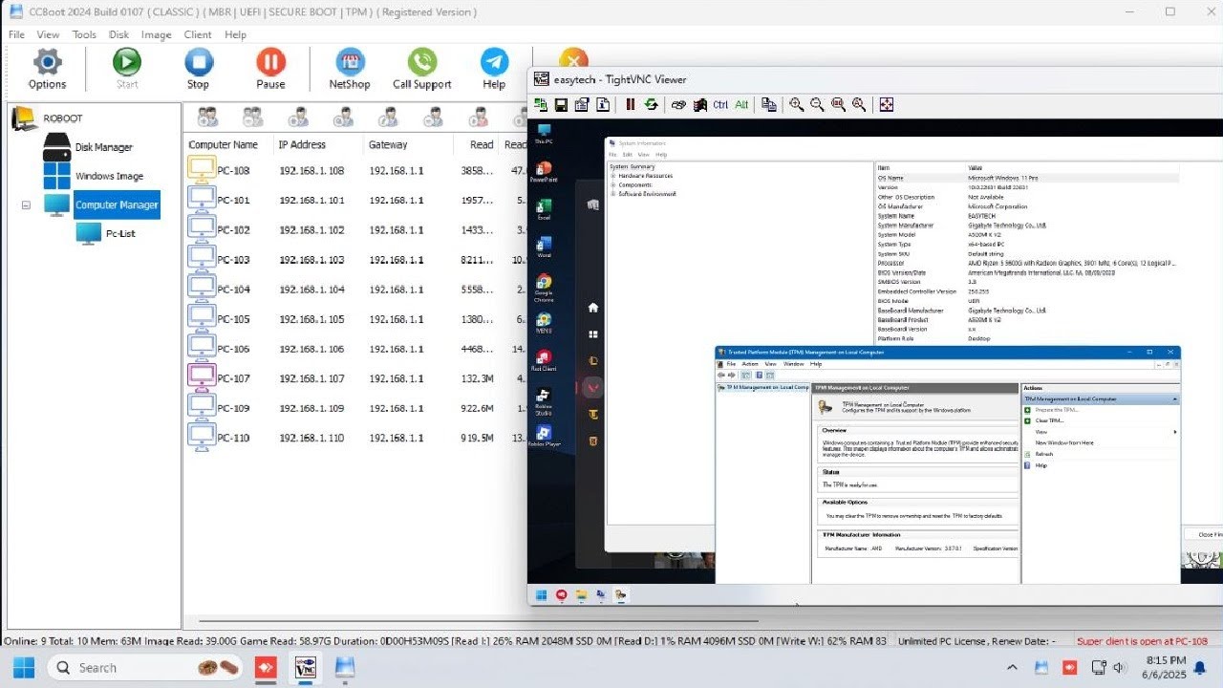Viewport: 1223px width, 688px height.
Task: Toggle the Ctrl key in TightVNC toolbar
Action: (x=720, y=105)
